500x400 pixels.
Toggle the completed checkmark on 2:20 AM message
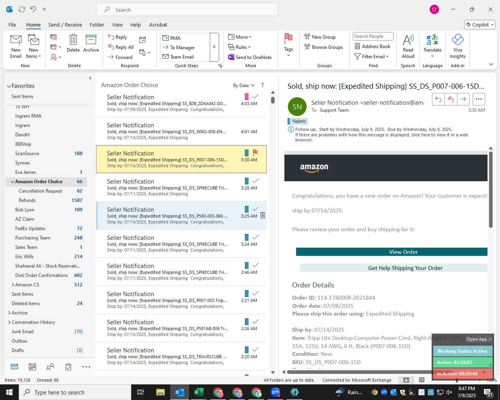(x=255, y=350)
